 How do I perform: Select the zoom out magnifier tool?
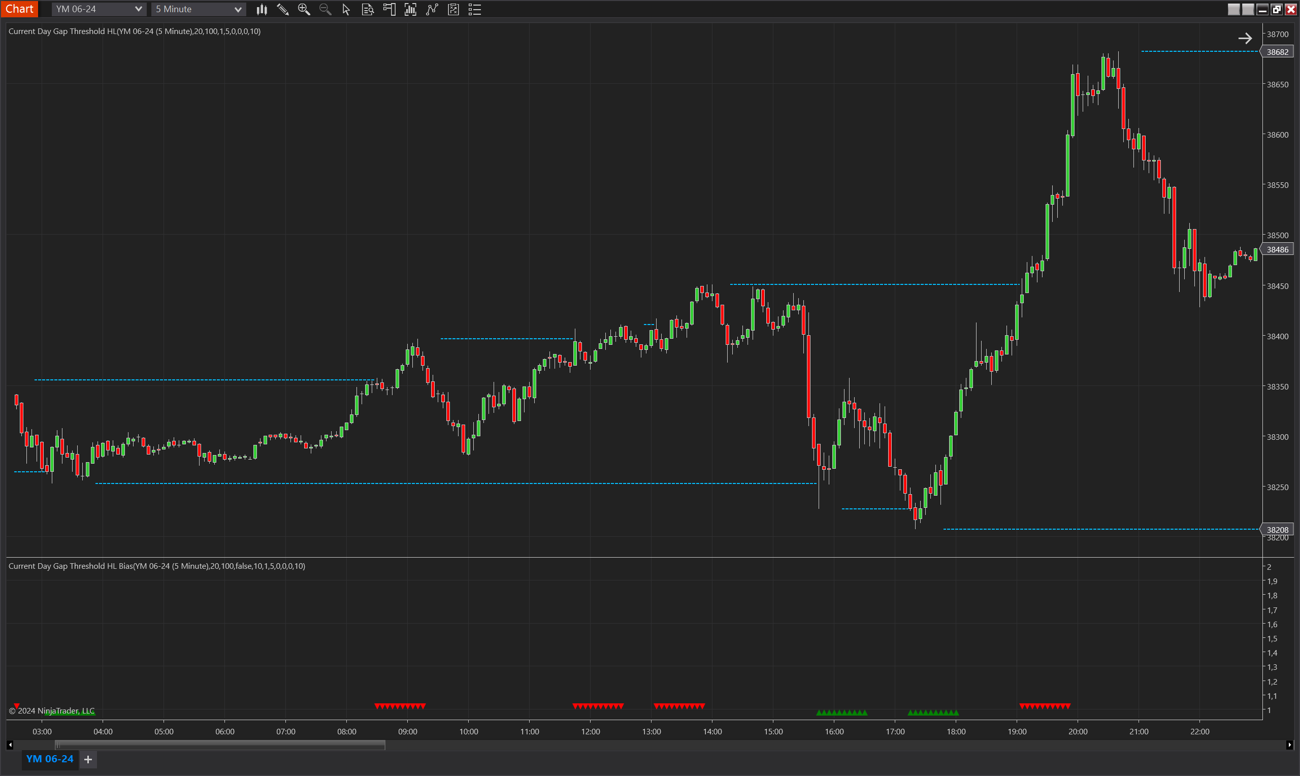325,10
